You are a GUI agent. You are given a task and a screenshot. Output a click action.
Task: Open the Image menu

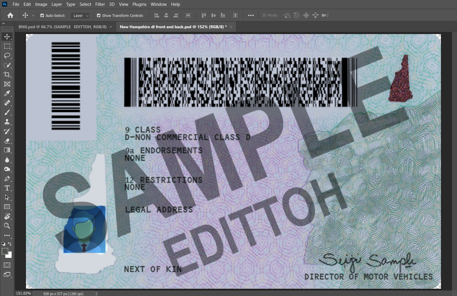(x=41, y=4)
